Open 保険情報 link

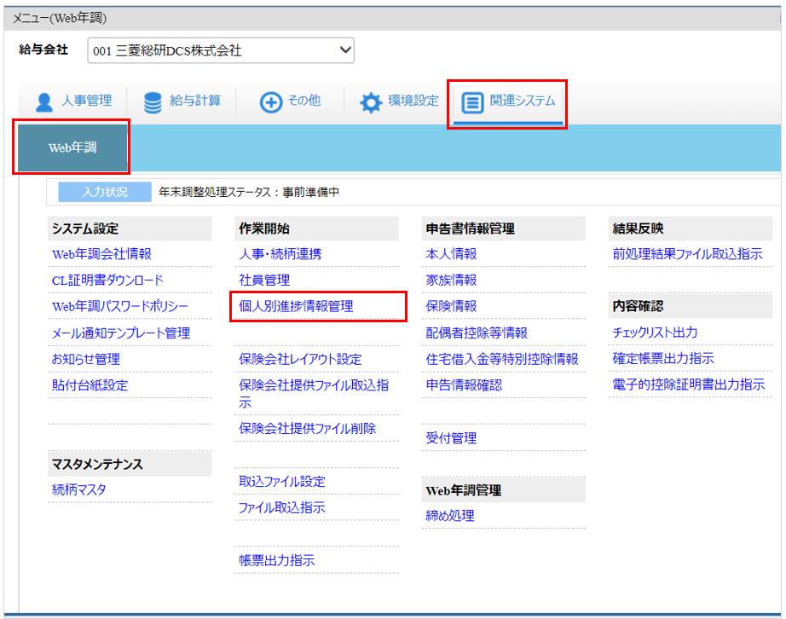coord(451,306)
